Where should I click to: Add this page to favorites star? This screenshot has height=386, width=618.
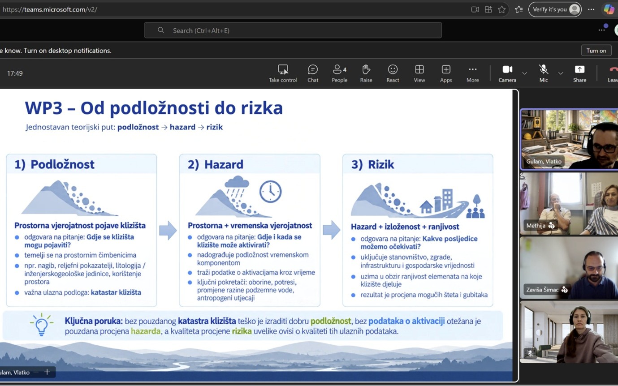[502, 9]
